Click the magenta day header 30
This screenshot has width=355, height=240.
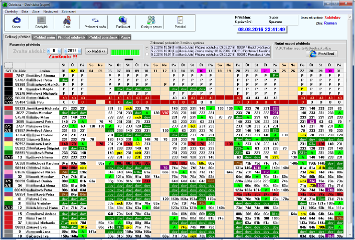[329, 71]
